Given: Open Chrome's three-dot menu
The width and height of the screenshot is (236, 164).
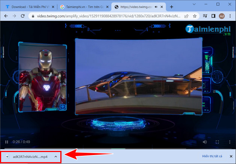Looking at the screenshot, I should pos(230,16).
